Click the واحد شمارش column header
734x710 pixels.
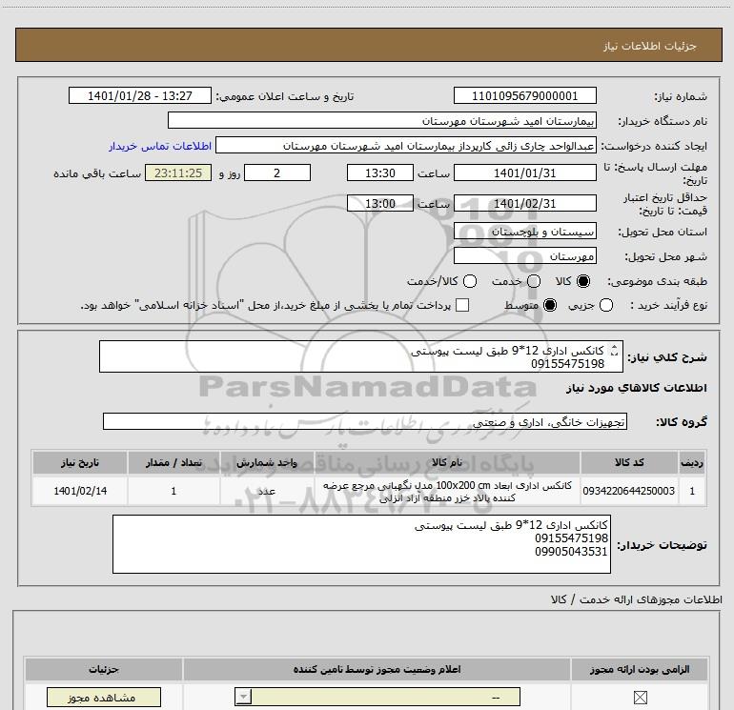tap(266, 462)
